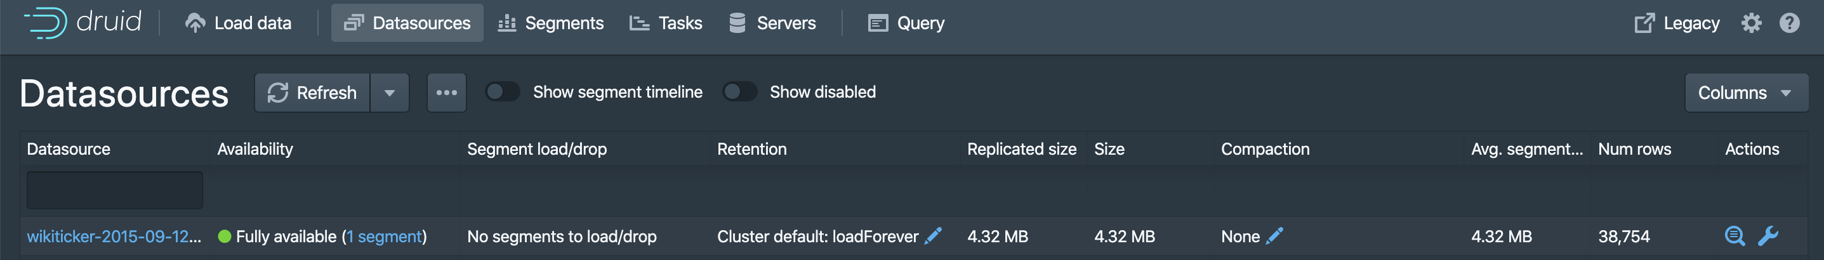The height and width of the screenshot is (260, 1824).
Task: Click the Datasource filter input field
Action: [x=115, y=190]
